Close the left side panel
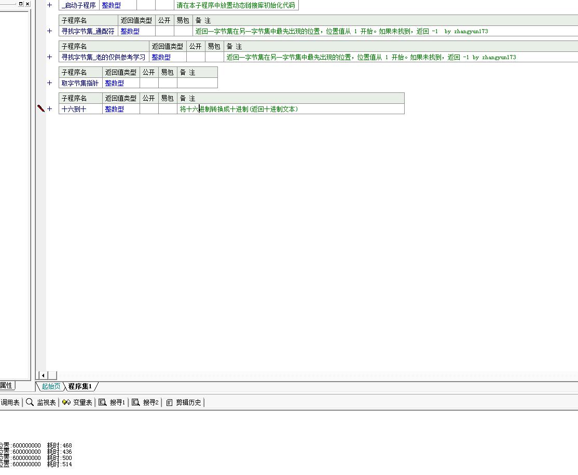Screen dimensions: 578x475 (x=27, y=4)
